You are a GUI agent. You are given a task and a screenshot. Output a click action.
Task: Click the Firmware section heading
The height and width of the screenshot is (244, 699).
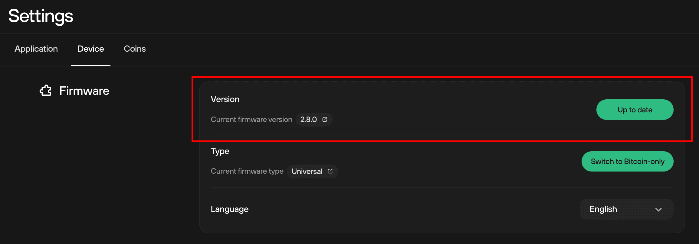[84, 91]
